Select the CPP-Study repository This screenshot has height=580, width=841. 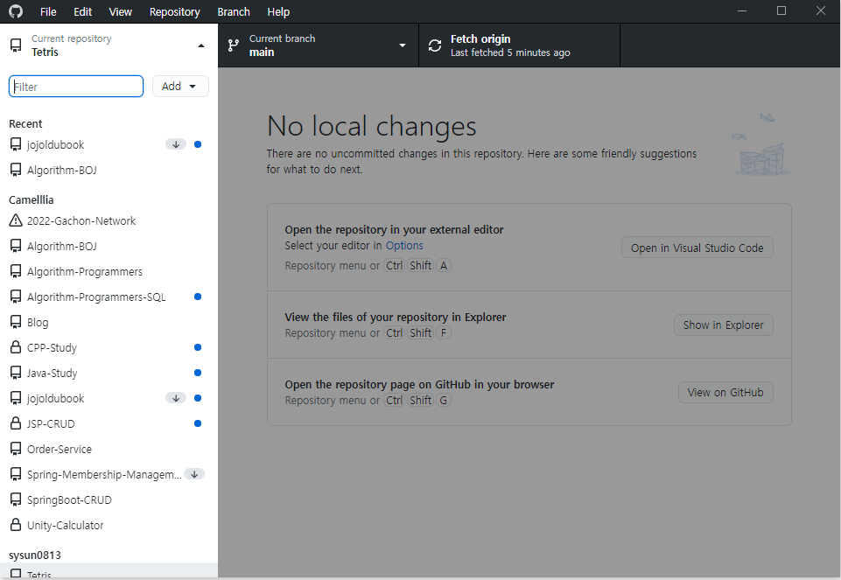[x=109, y=348]
